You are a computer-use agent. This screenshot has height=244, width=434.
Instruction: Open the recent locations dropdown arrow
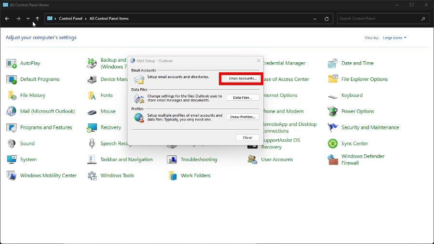[x=28, y=18]
